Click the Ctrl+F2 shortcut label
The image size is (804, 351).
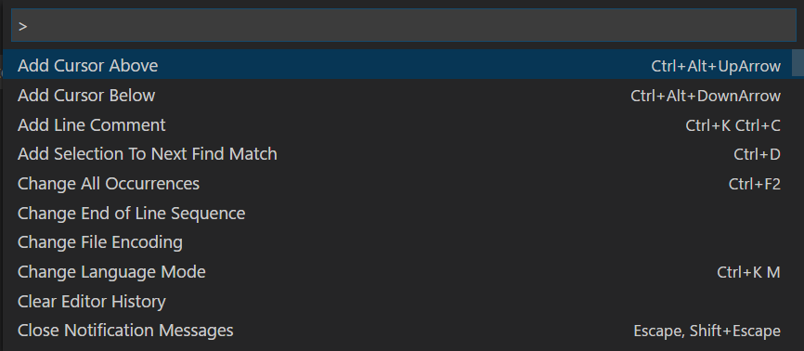click(x=754, y=184)
